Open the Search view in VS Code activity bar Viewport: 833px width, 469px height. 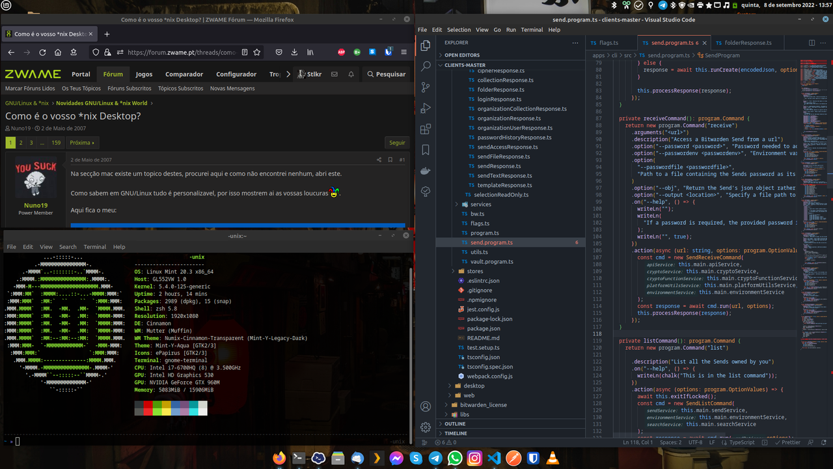coord(426,66)
